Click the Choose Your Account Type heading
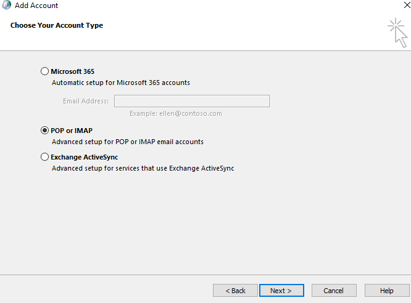Screen dimensions: 411x303 coord(57,25)
